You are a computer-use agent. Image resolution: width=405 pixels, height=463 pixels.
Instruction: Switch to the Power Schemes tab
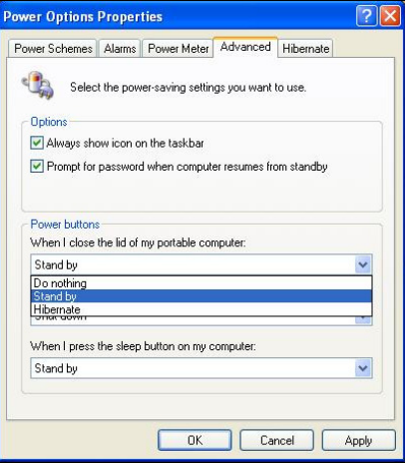pyautogui.click(x=53, y=49)
